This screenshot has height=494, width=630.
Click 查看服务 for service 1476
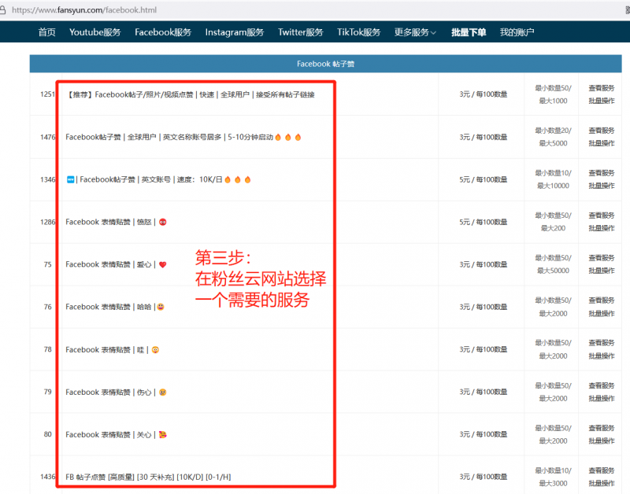pos(602,131)
